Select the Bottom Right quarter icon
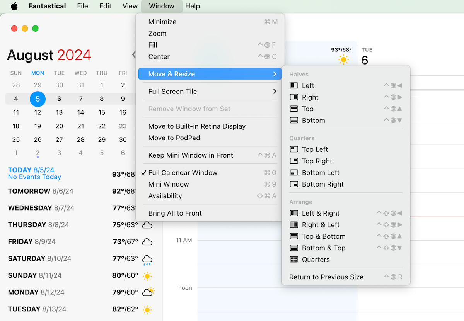Screen dimensions: 464x321 (x=294, y=184)
